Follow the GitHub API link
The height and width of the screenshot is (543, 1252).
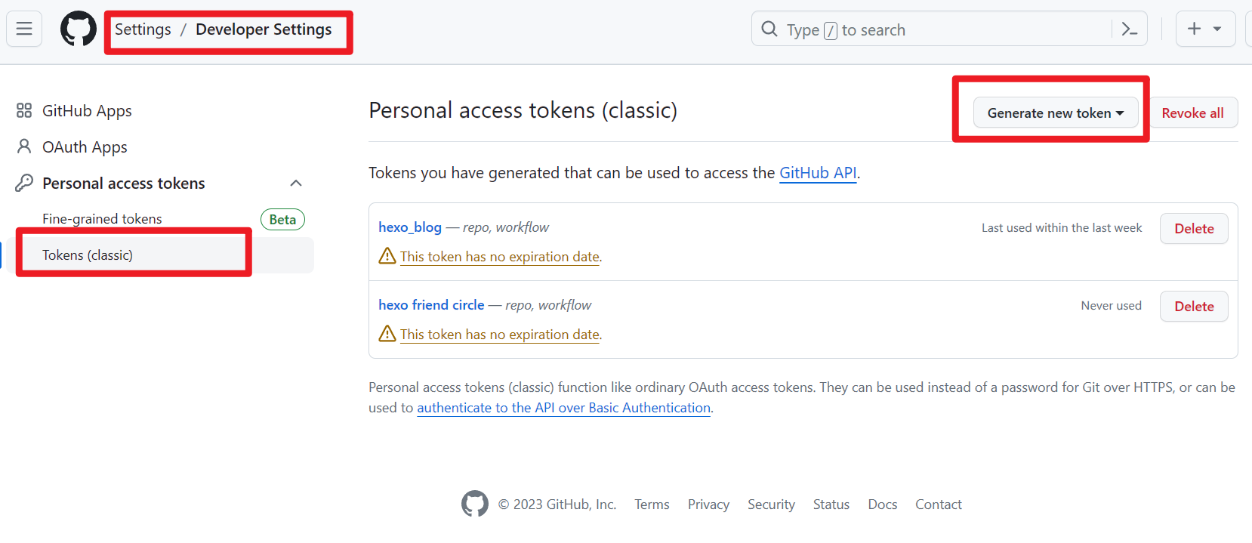point(818,172)
